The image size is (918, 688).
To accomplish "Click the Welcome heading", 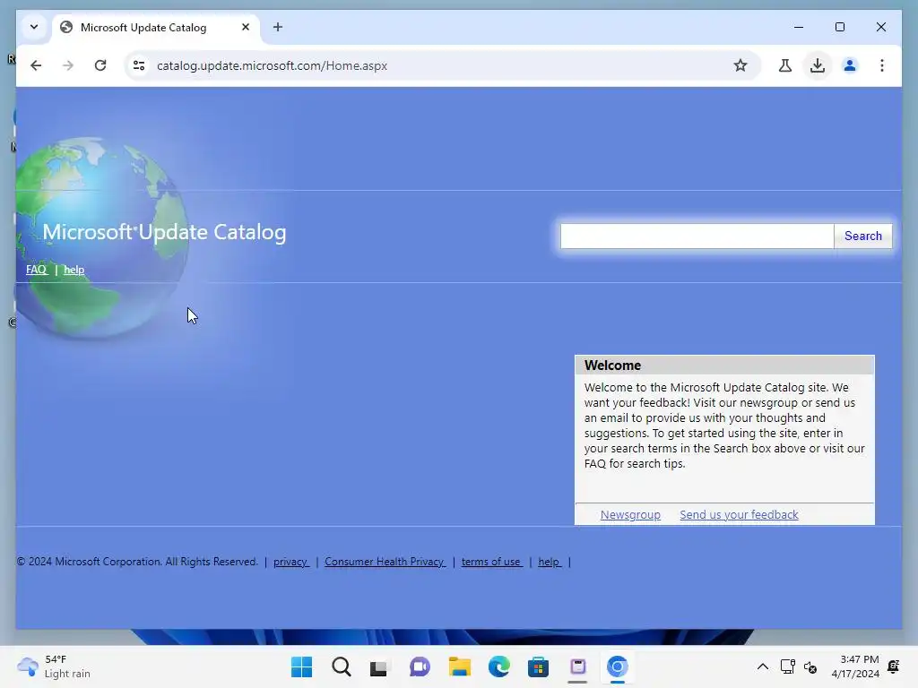I will [x=612, y=365].
